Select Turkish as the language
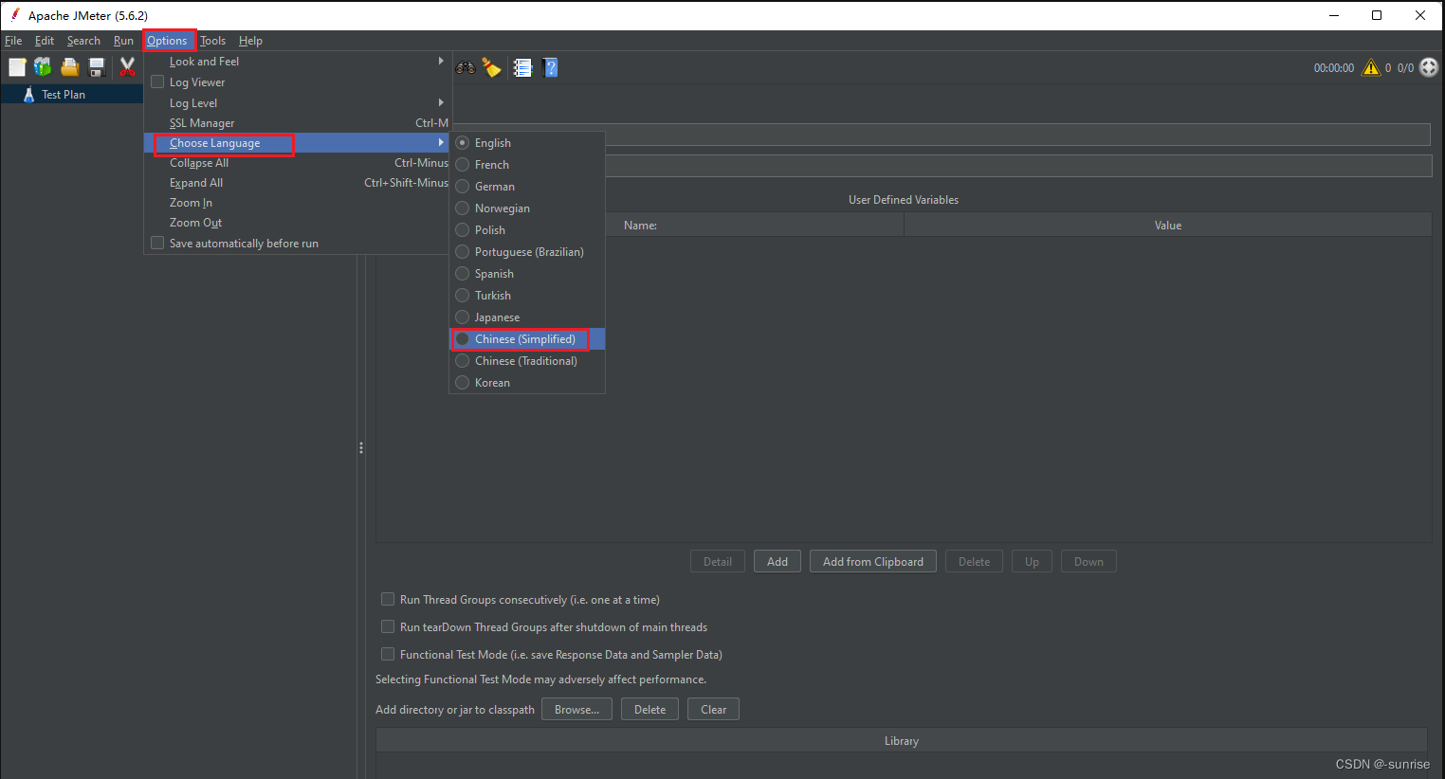 pyautogui.click(x=527, y=296)
